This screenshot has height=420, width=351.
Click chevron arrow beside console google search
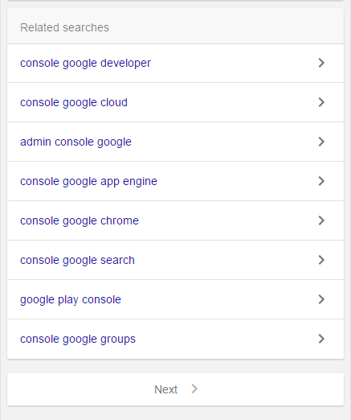[321, 260]
